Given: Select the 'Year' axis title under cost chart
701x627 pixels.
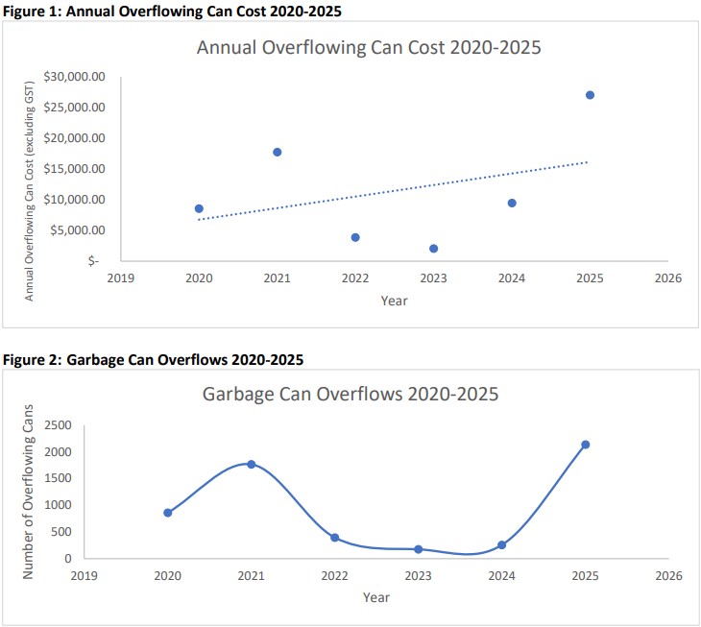Looking at the screenshot, I should [393, 301].
